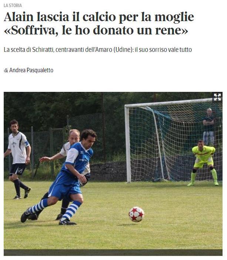Click the dark caption bar below photo
227x260 pixels.
[113, 252]
